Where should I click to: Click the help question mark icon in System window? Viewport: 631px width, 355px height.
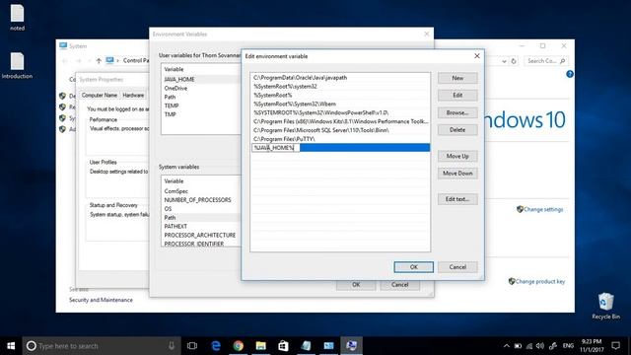570,74
